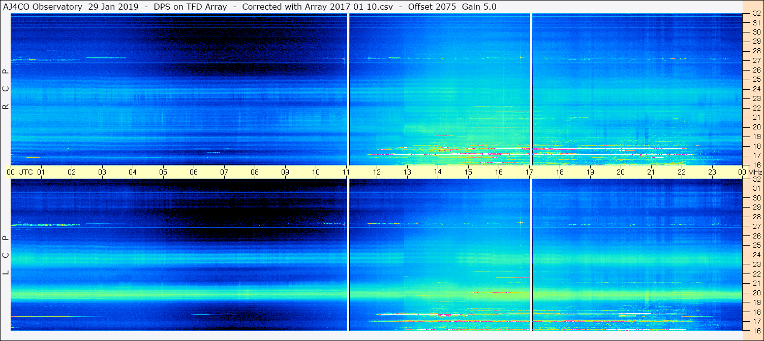
Task: Click the vertical 'L C P' panel label
Action: [6, 255]
